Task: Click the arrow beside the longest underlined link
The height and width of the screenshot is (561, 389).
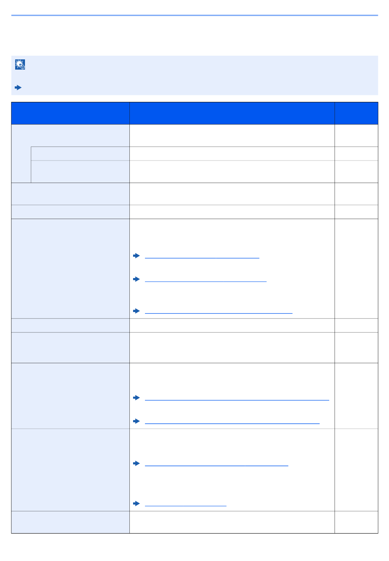Action: click(x=137, y=398)
